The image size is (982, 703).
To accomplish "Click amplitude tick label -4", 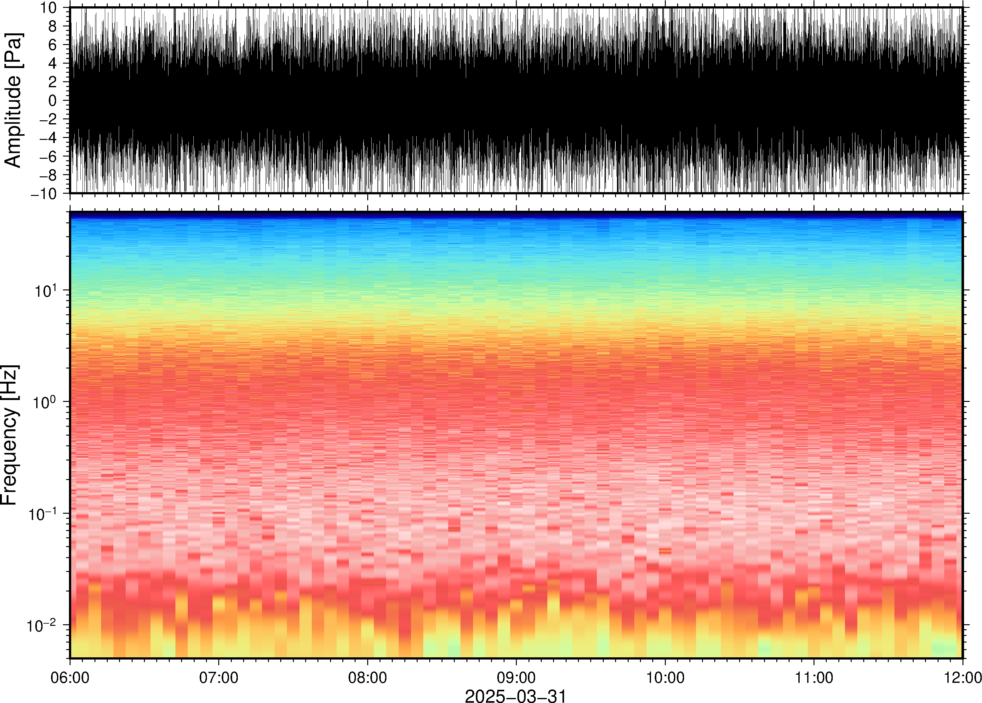I will coord(49,138).
